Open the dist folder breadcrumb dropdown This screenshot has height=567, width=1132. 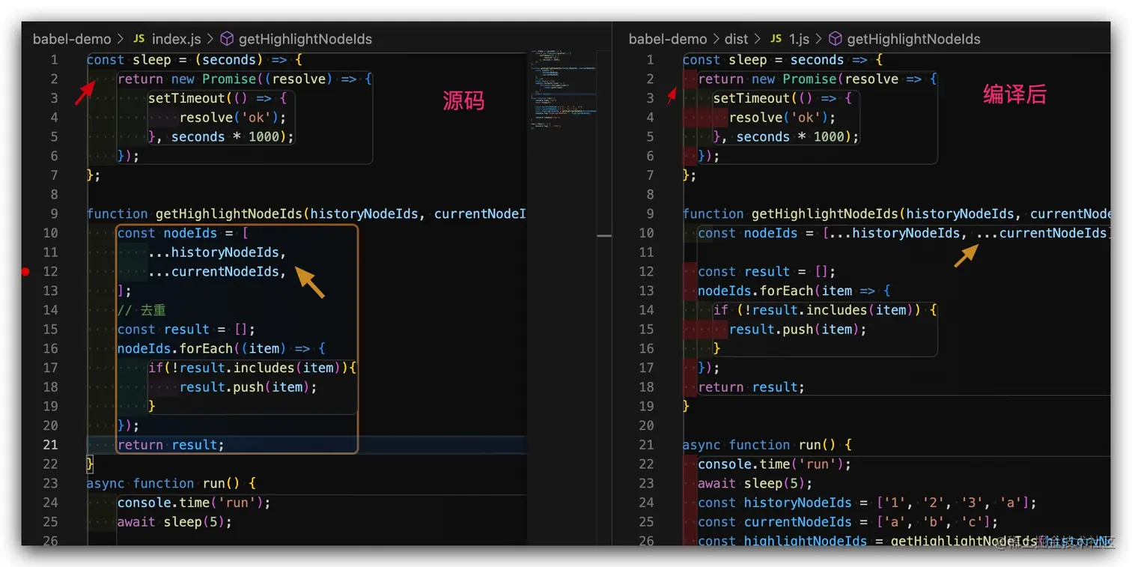[x=736, y=38]
